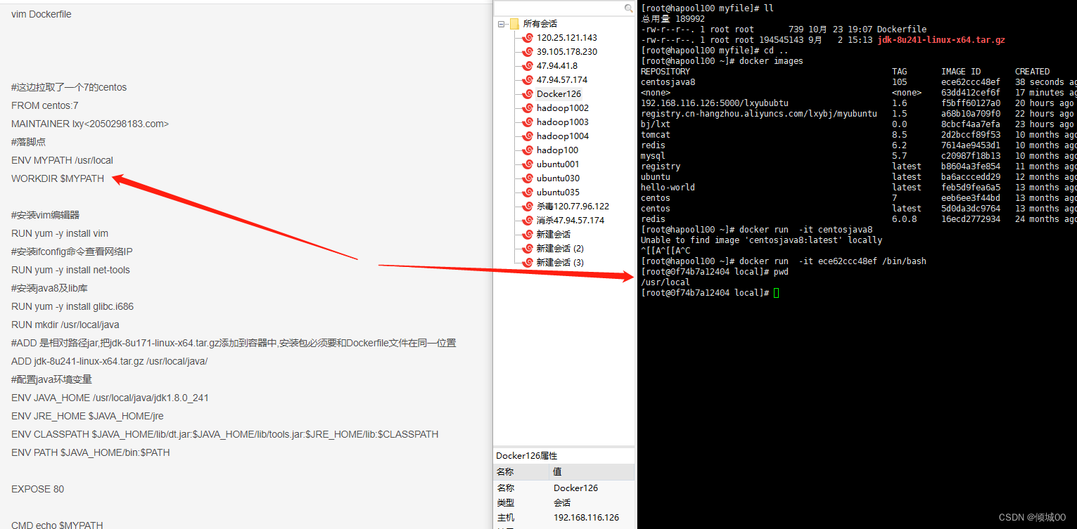Open the ubuntu035 session

click(558, 192)
